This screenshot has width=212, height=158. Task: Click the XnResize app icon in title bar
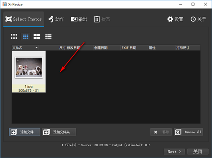5,4
